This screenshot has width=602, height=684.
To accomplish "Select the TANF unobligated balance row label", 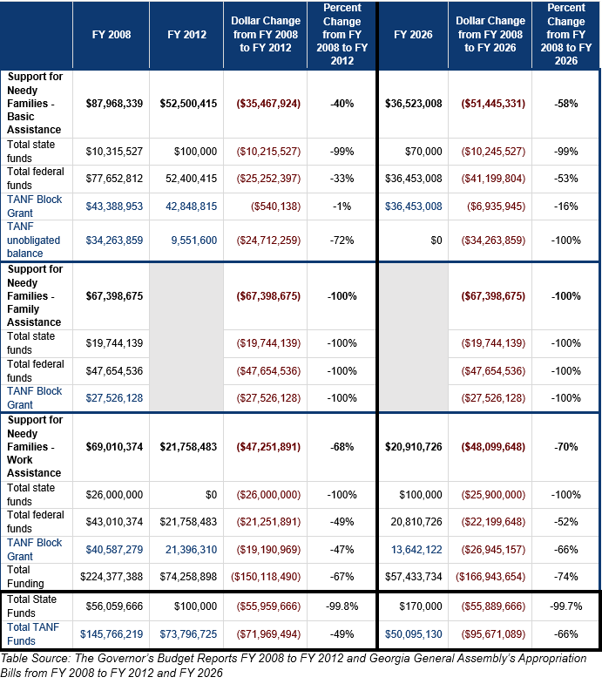I will click(33, 240).
